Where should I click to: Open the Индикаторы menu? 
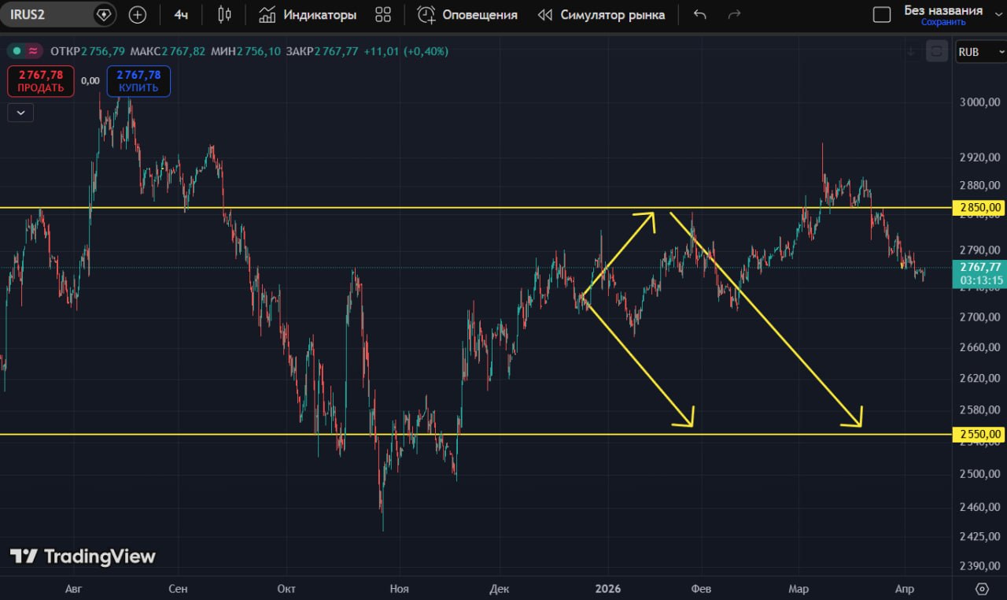(308, 15)
